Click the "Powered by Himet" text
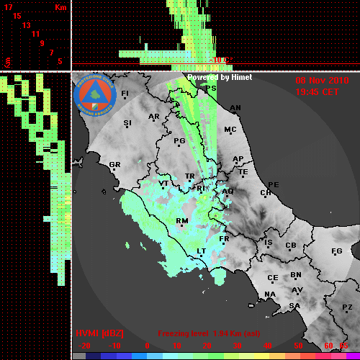This screenshot has height=360, width=360. (220, 77)
